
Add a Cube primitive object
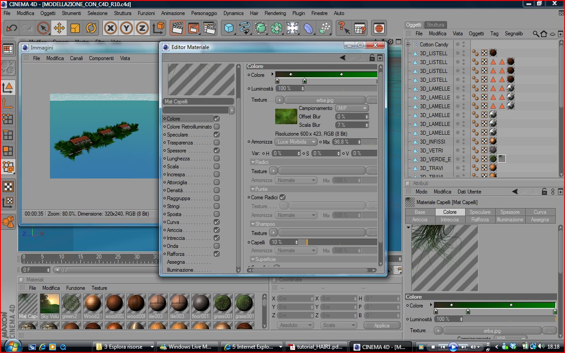tap(229, 28)
